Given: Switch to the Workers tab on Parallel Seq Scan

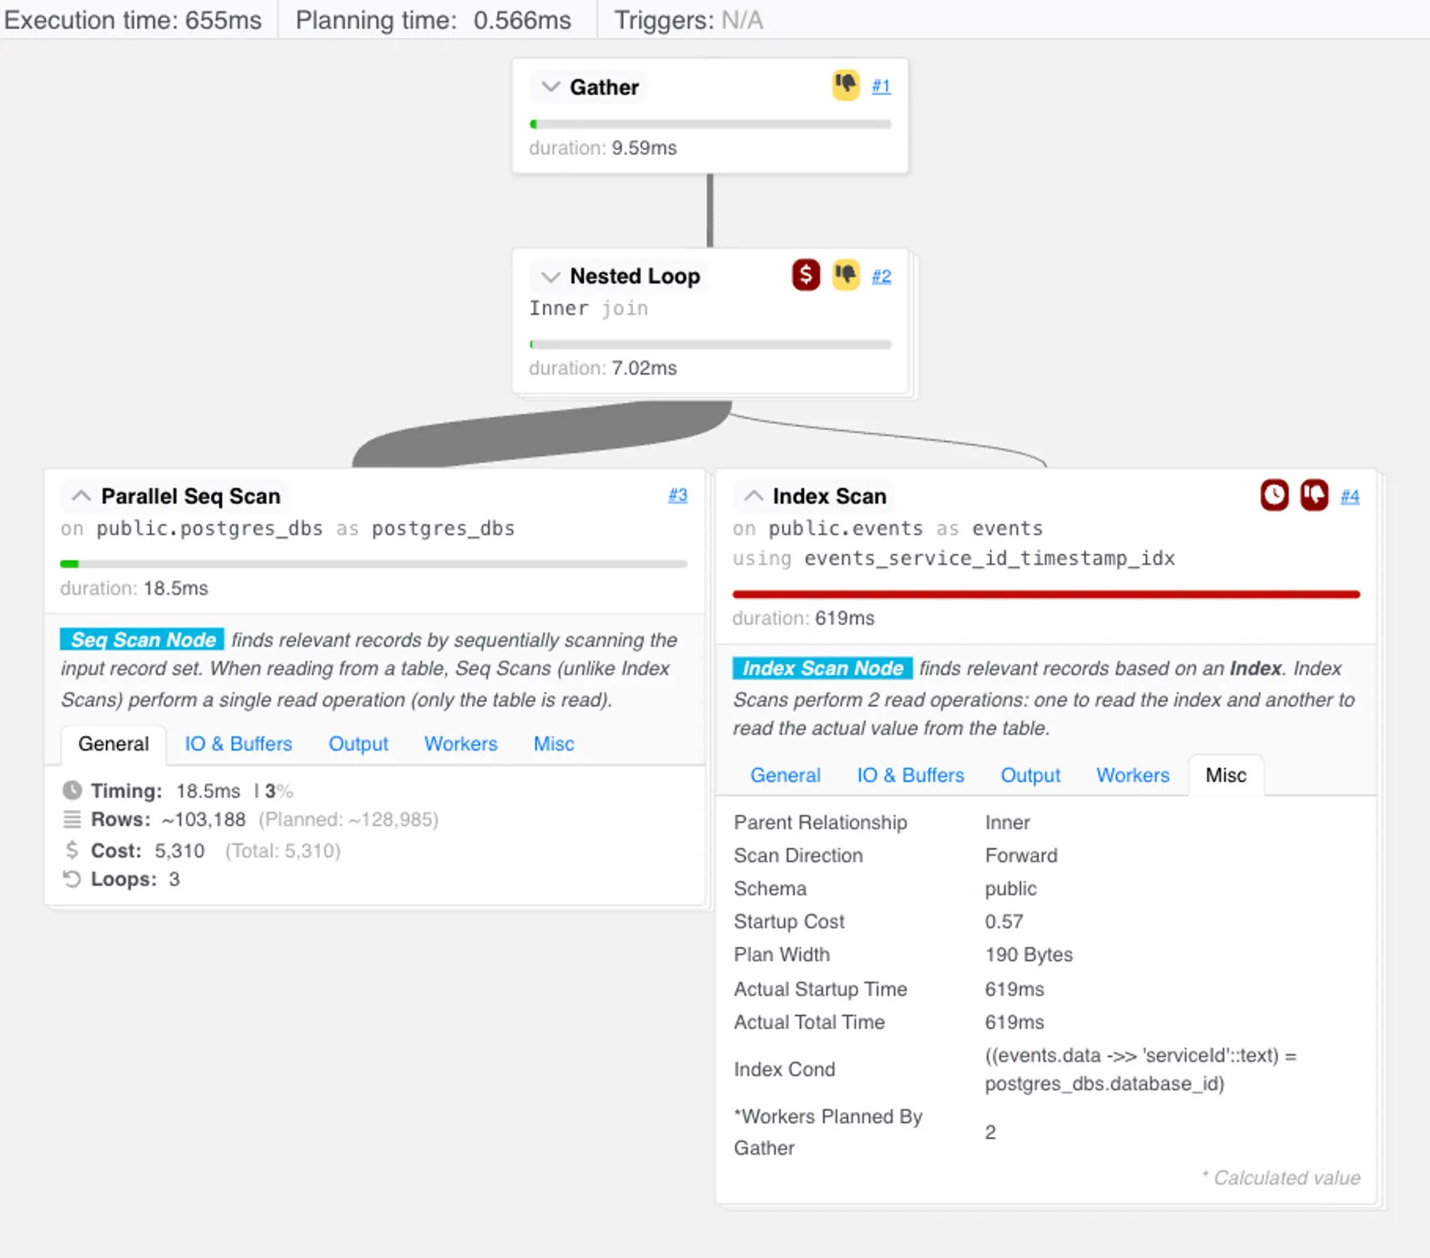Looking at the screenshot, I should click(x=461, y=743).
